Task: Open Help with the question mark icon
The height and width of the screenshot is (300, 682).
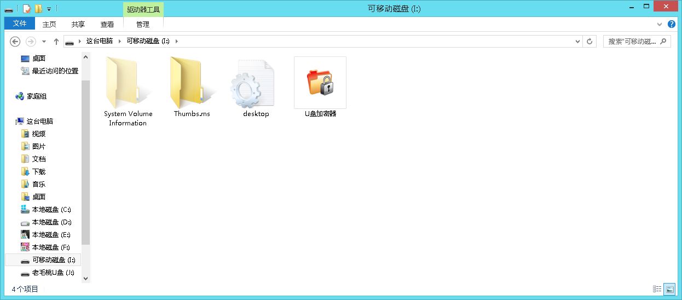Action: 672,24
